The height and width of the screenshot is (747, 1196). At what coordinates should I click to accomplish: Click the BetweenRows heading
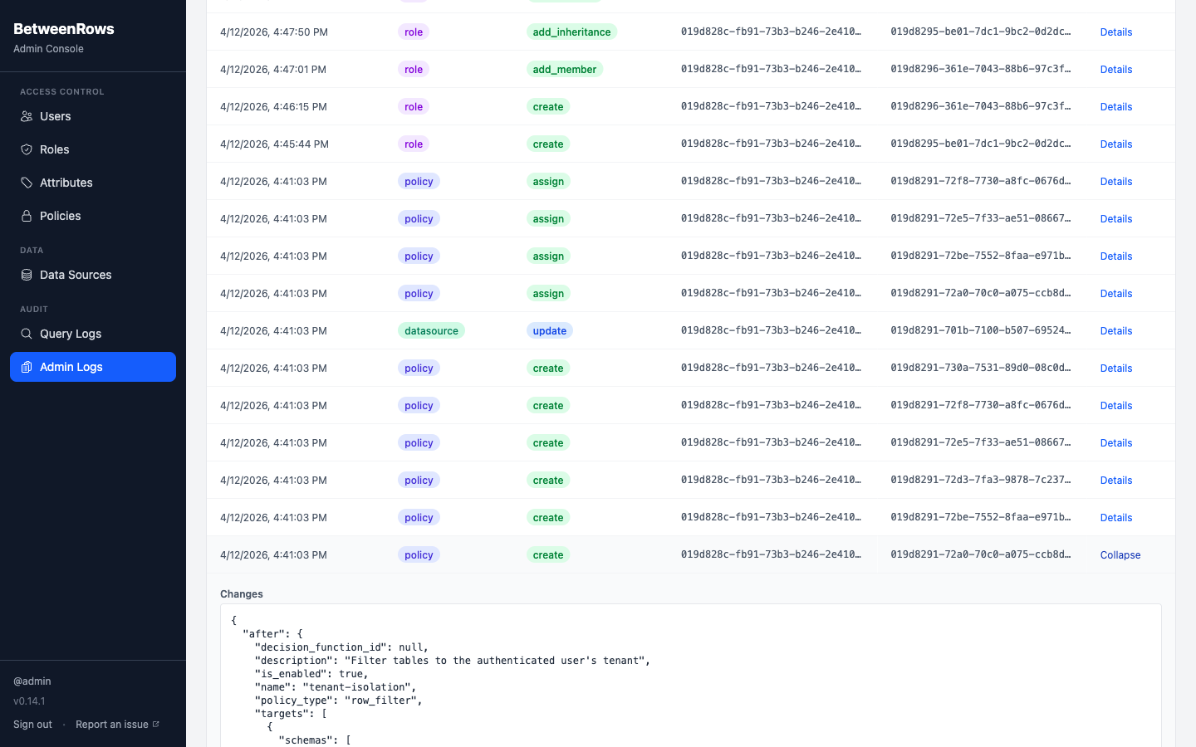point(63,28)
